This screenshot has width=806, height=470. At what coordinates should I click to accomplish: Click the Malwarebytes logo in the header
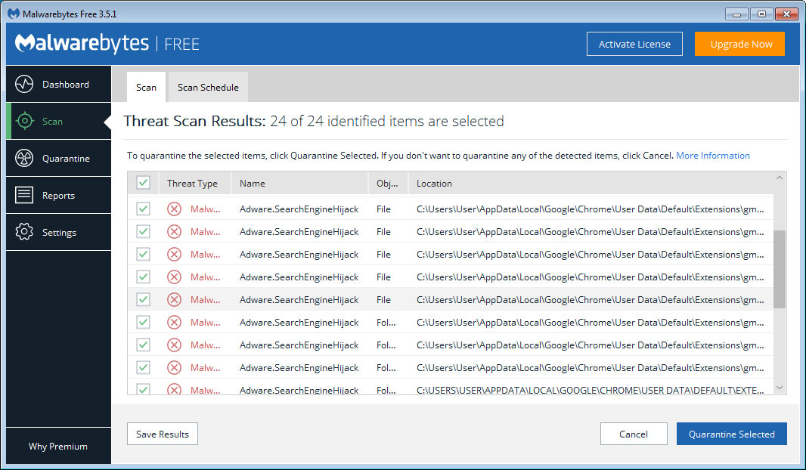coord(81,43)
